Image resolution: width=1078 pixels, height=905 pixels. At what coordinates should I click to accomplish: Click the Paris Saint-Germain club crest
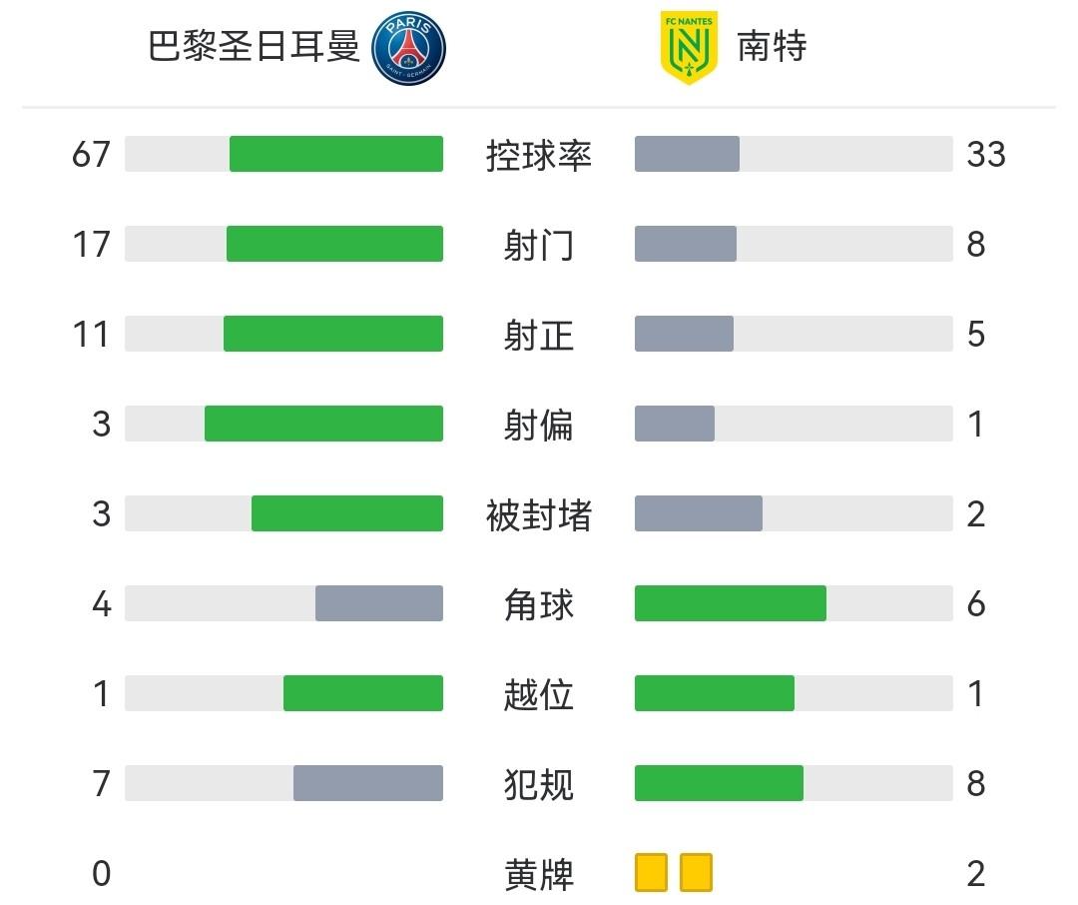tap(408, 48)
